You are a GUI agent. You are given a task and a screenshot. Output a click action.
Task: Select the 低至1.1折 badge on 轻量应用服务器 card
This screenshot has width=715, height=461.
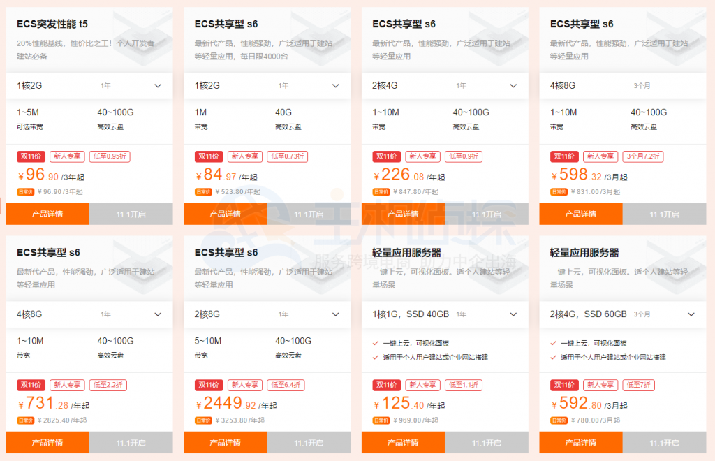point(463,385)
